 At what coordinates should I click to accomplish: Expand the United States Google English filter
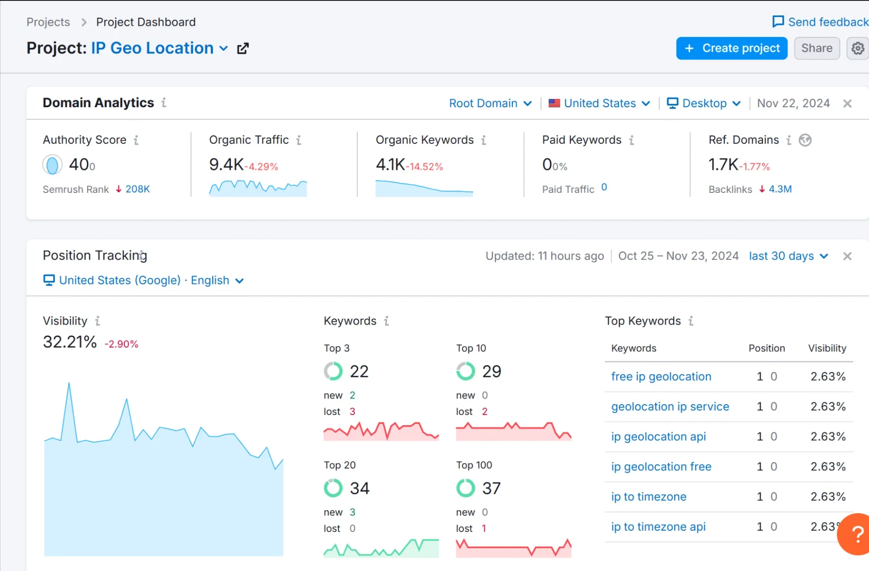[239, 280]
